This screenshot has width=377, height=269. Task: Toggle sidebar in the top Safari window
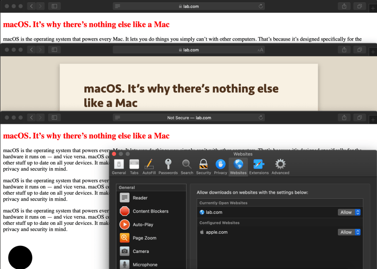(54, 6)
